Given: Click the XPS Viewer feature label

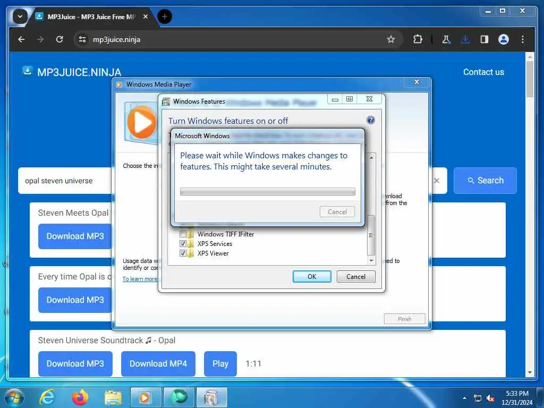Looking at the screenshot, I should coord(213,253).
